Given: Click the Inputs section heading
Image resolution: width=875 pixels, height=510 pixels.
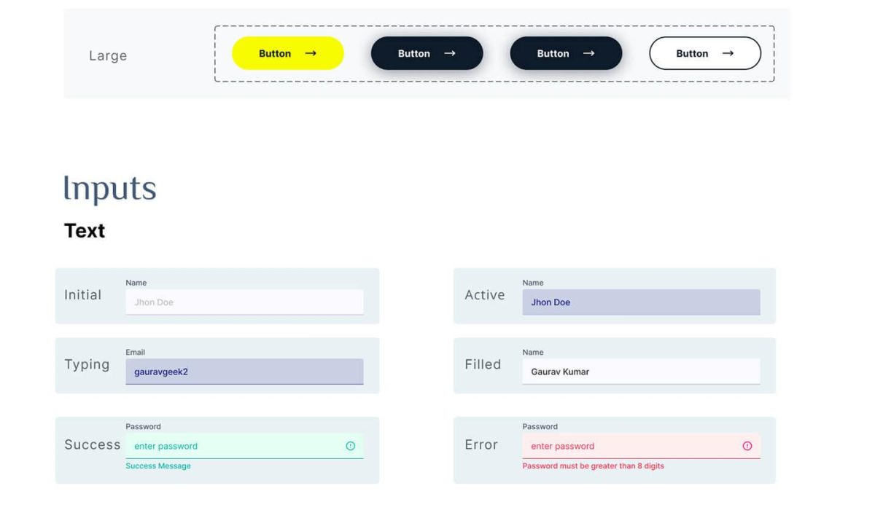Looking at the screenshot, I should click(110, 189).
